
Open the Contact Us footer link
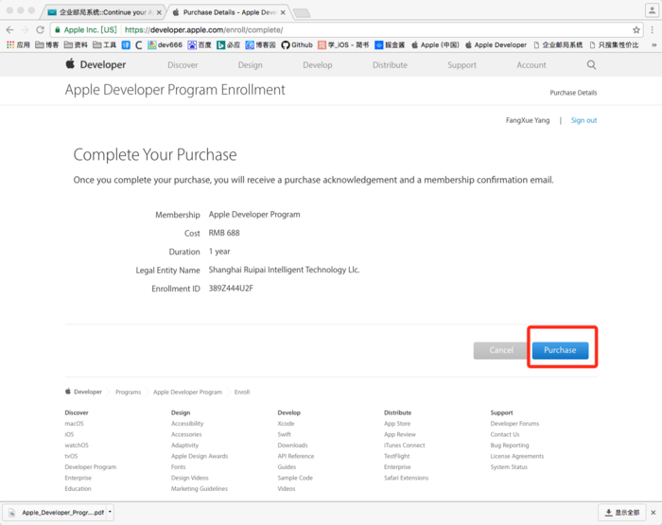[504, 434]
